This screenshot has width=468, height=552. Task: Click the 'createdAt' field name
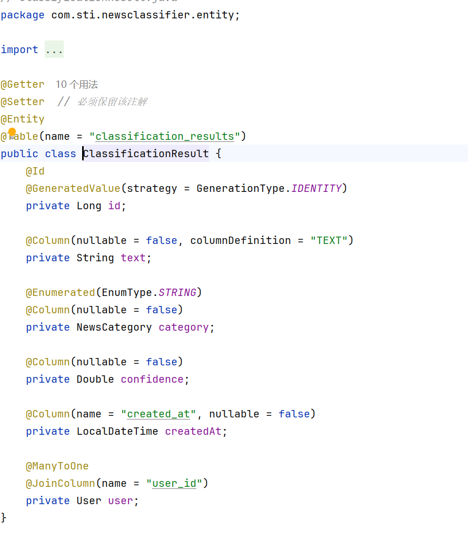pos(193,431)
